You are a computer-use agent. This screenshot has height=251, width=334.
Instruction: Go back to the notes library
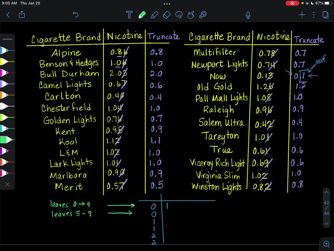[x=8, y=15]
